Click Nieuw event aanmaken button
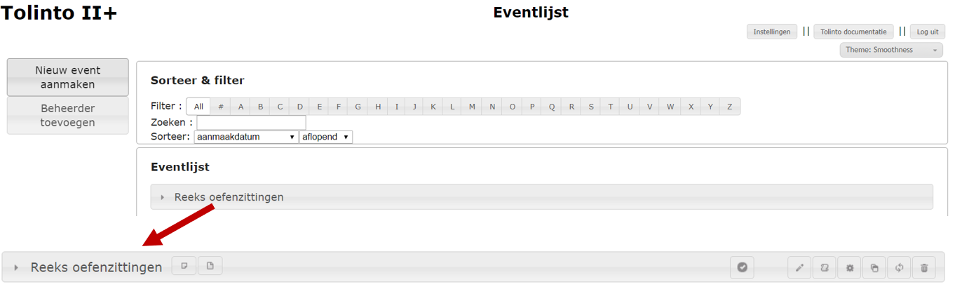The image size is (955, 289). click(x=68, y=77)
